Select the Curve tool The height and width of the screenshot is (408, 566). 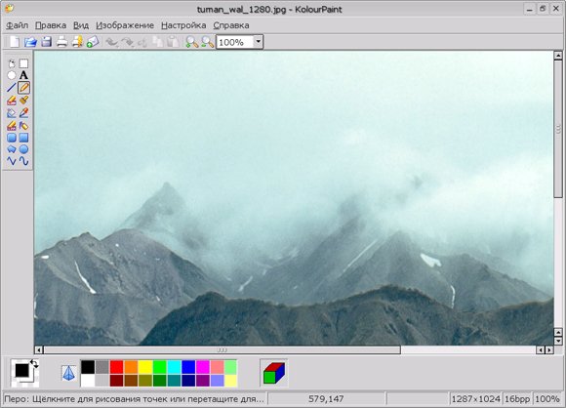click(x=23, y=161)
